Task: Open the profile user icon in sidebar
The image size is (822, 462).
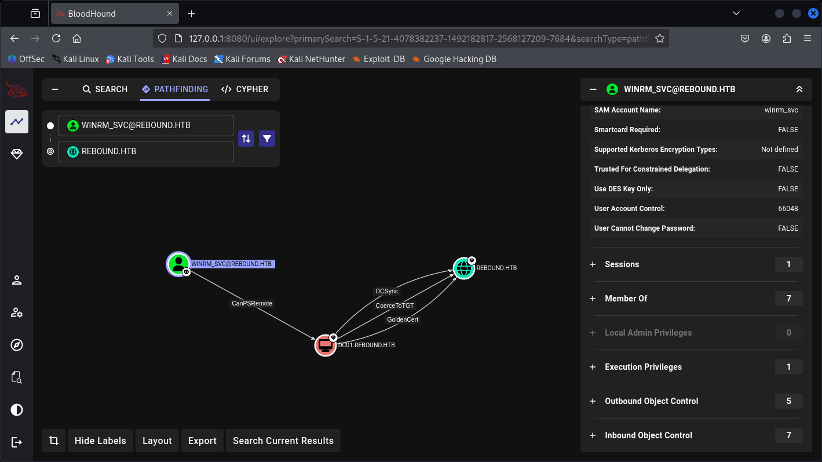Action: coord(17,281)
